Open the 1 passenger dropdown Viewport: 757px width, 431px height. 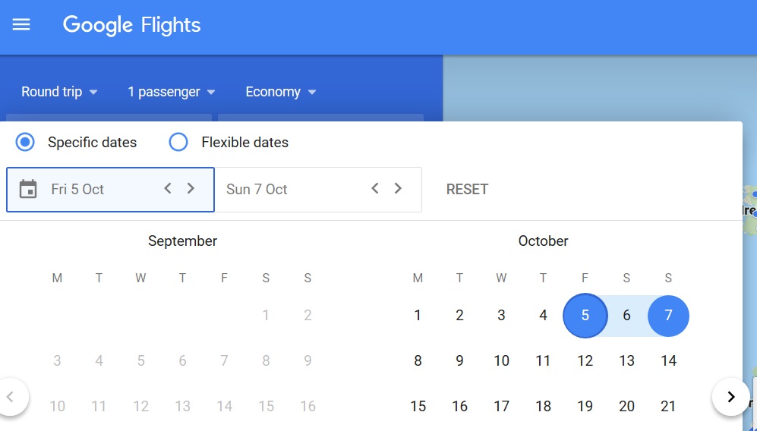tap(171, 92)
